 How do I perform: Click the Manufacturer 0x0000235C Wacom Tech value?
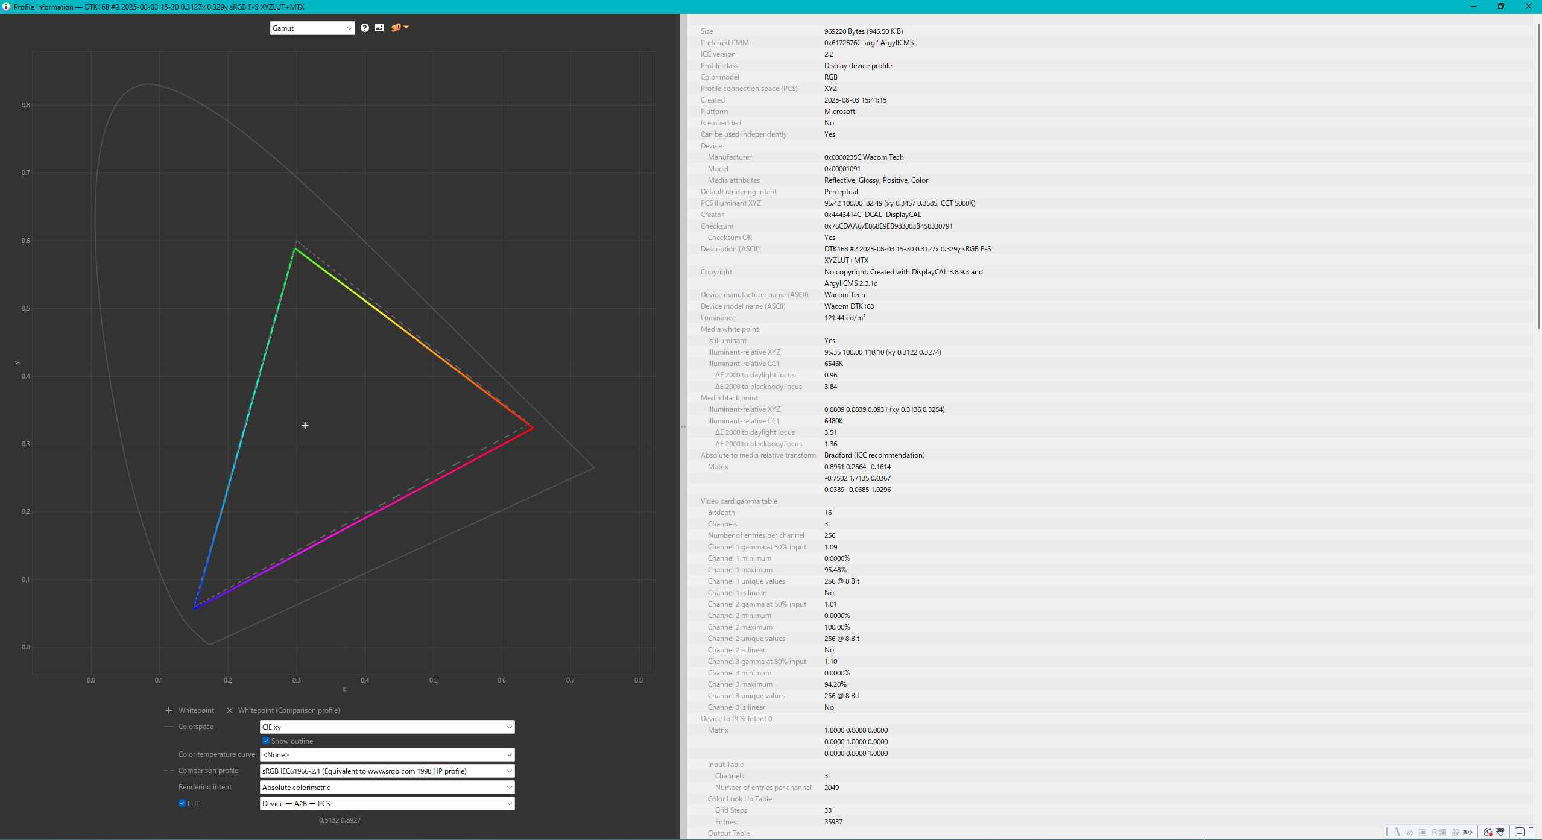click(864, 157)
